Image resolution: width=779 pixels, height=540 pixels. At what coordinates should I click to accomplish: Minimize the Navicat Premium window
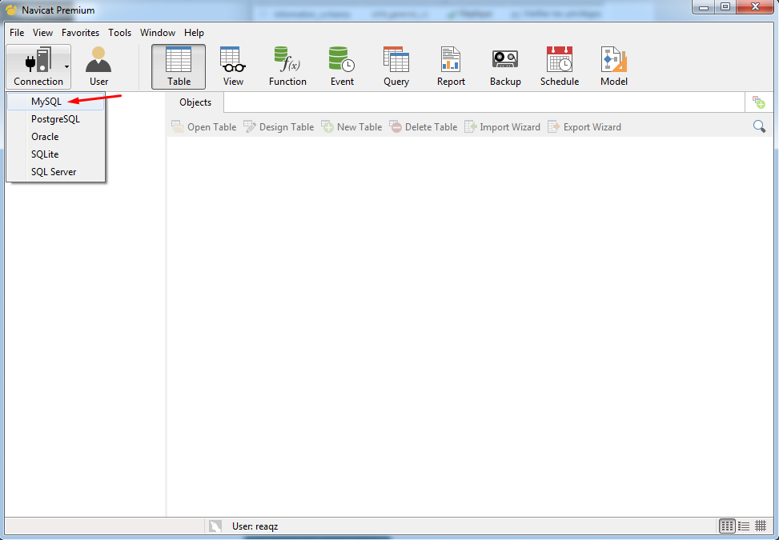(704, 7)
